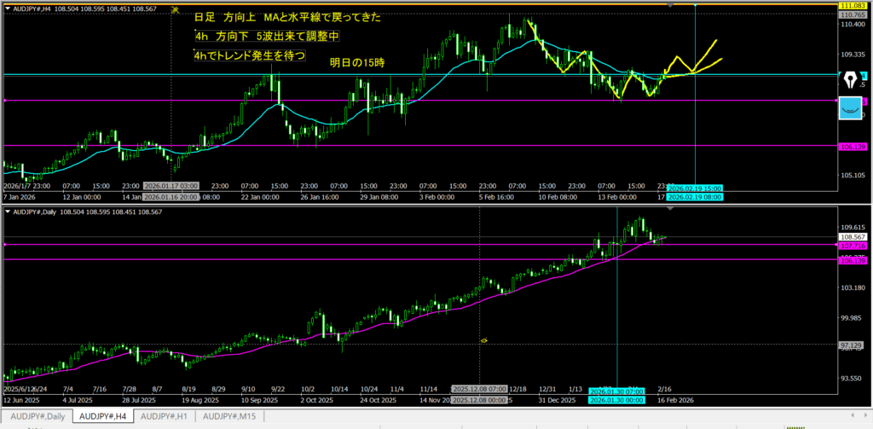Click the gray chart shift triangle on Daily chart
Viewport: 873px width, 429px height.
669,208
